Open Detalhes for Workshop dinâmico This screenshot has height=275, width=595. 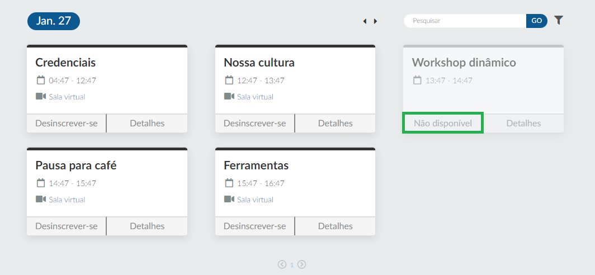(x=523, y=124)
